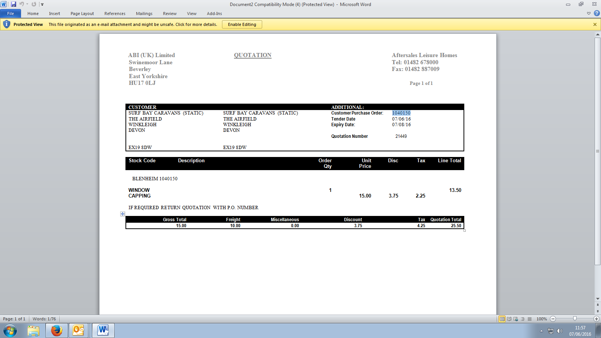Open Windows Explorer from the taskbar

(x=33, y=331)
